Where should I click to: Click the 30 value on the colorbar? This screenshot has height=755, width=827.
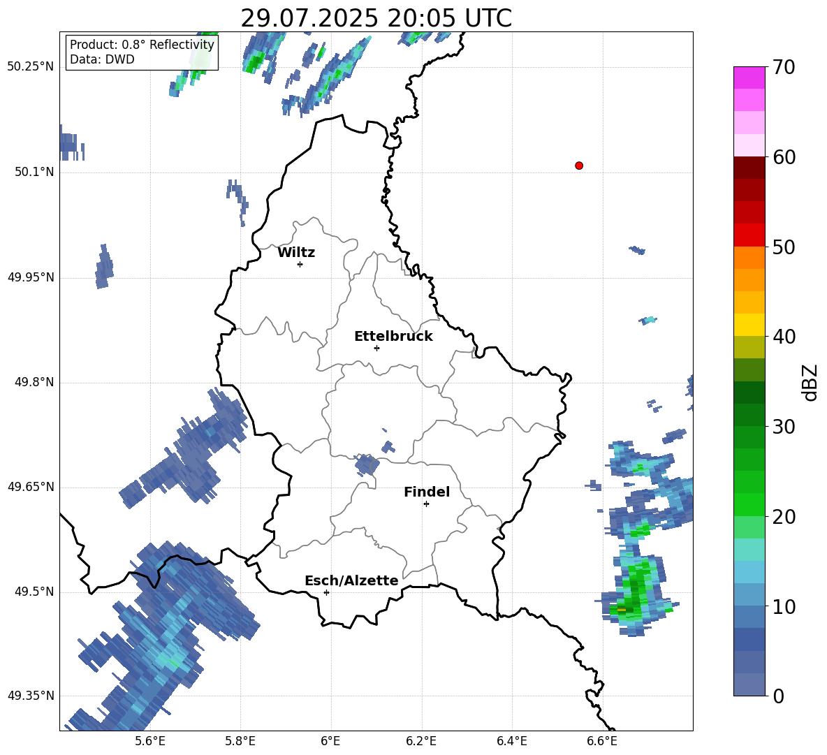783,427
